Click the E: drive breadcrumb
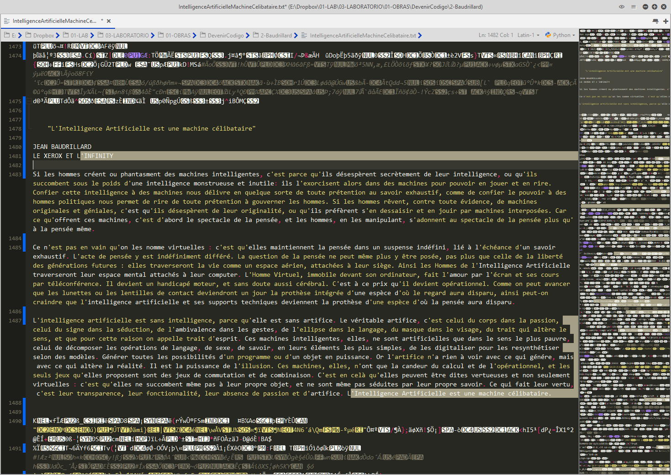671x475 pixels. pyautogui.click(x=11, y=36)
